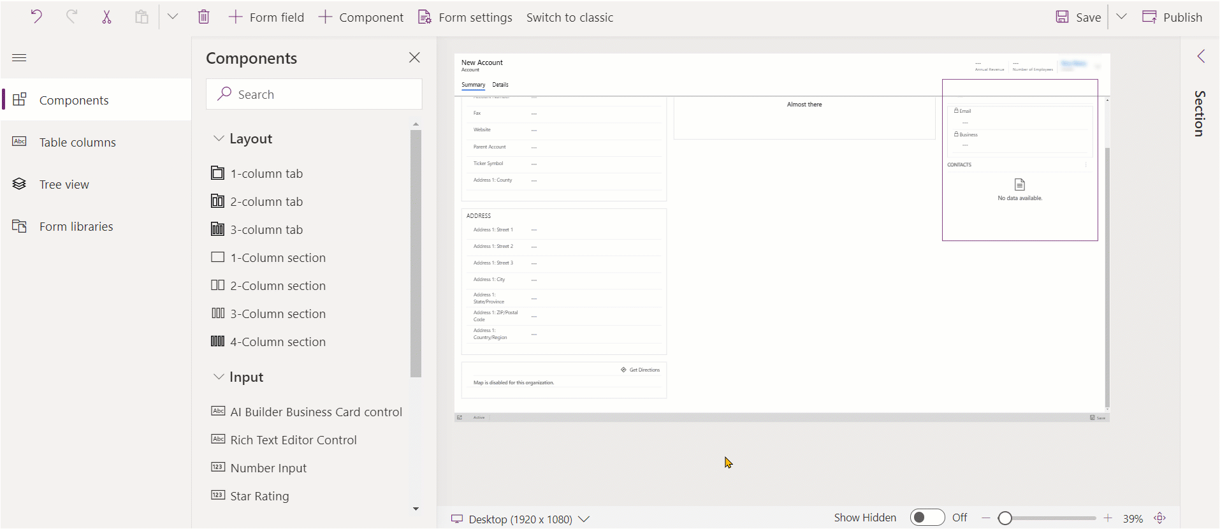Screen dimensions: 1220x529
Task: Add a 4-Column section
Action: pyautogui.click(x=268, y=342)
